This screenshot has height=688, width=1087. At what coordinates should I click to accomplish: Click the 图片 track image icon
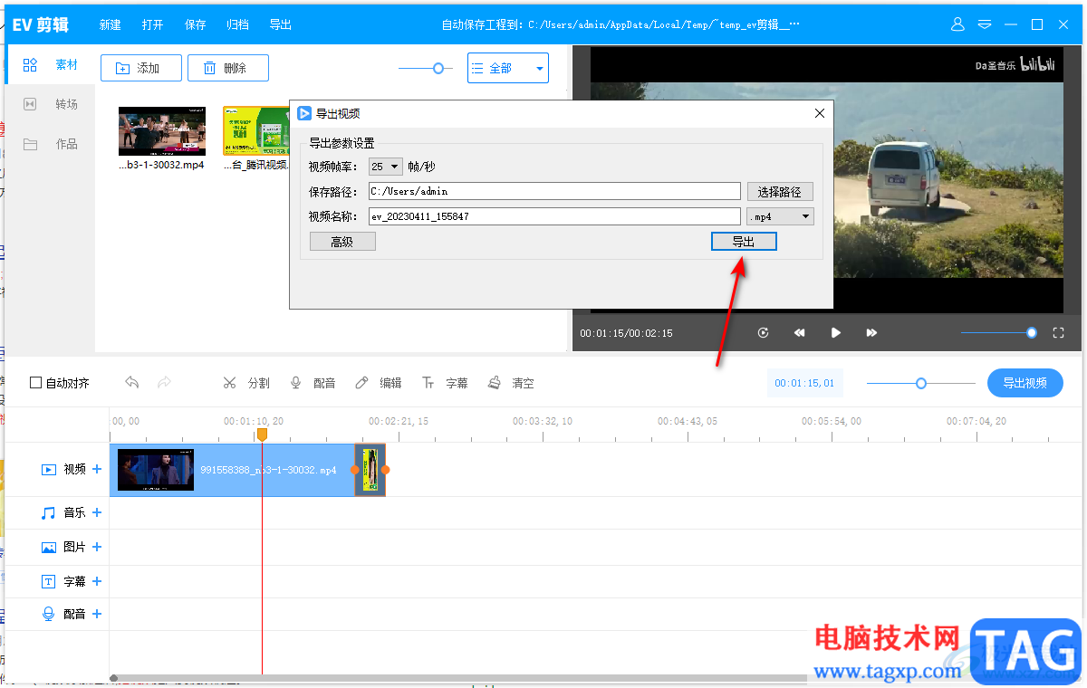click(49, 547)
